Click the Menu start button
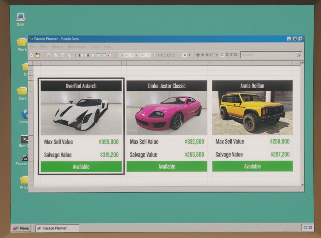The width and height of the screenshot is (321, 238). (x=21, y=228)
